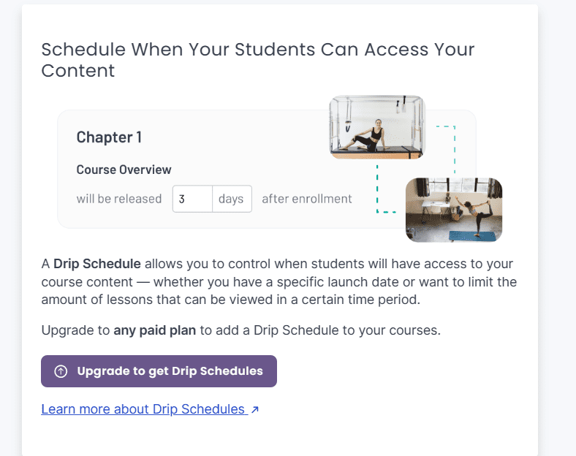
Task: Click the "days" unit label
Action: click(x=231, y=199)
